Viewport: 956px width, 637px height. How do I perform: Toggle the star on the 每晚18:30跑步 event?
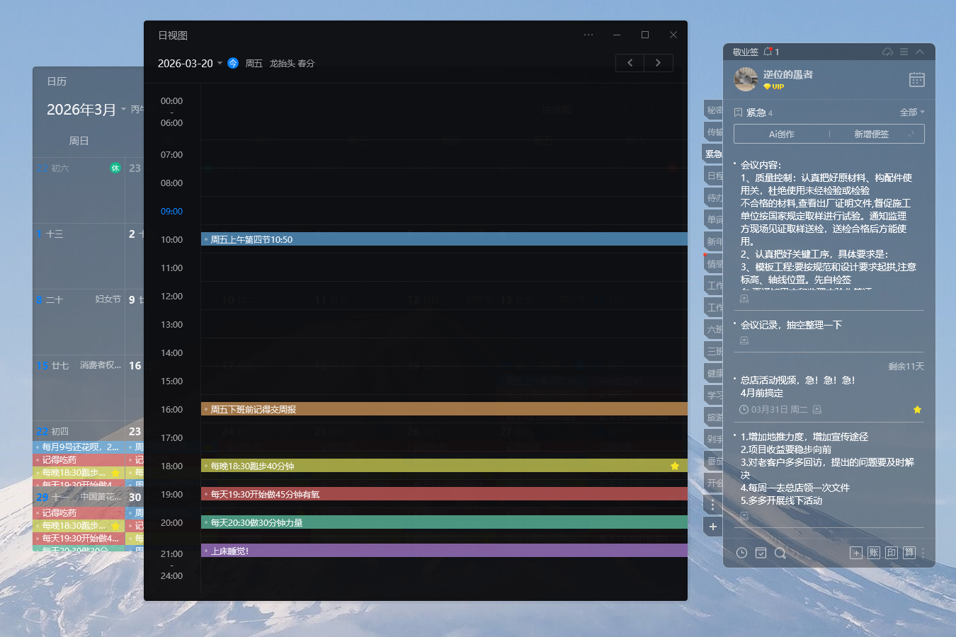(675, 466)
